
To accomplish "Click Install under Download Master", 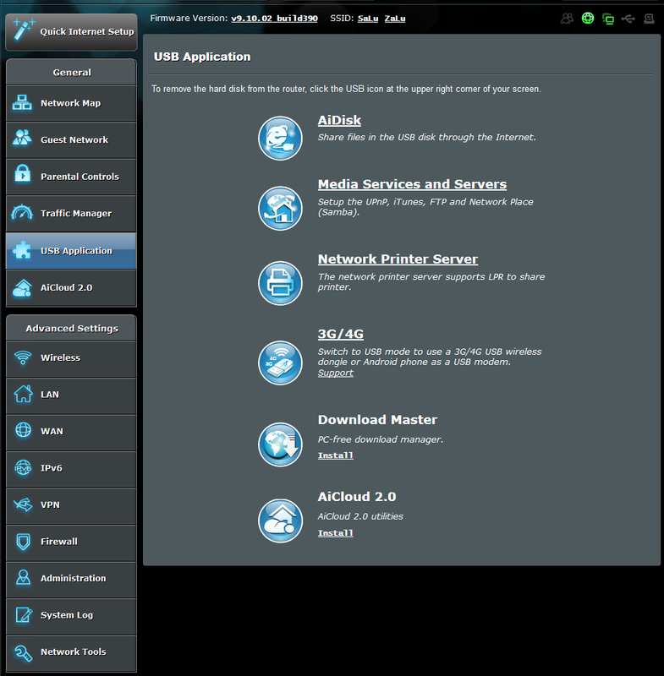I will tap(336, 455).
